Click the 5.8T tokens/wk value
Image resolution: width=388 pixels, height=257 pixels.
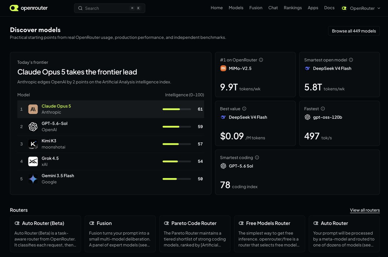[x=324, y=87]
